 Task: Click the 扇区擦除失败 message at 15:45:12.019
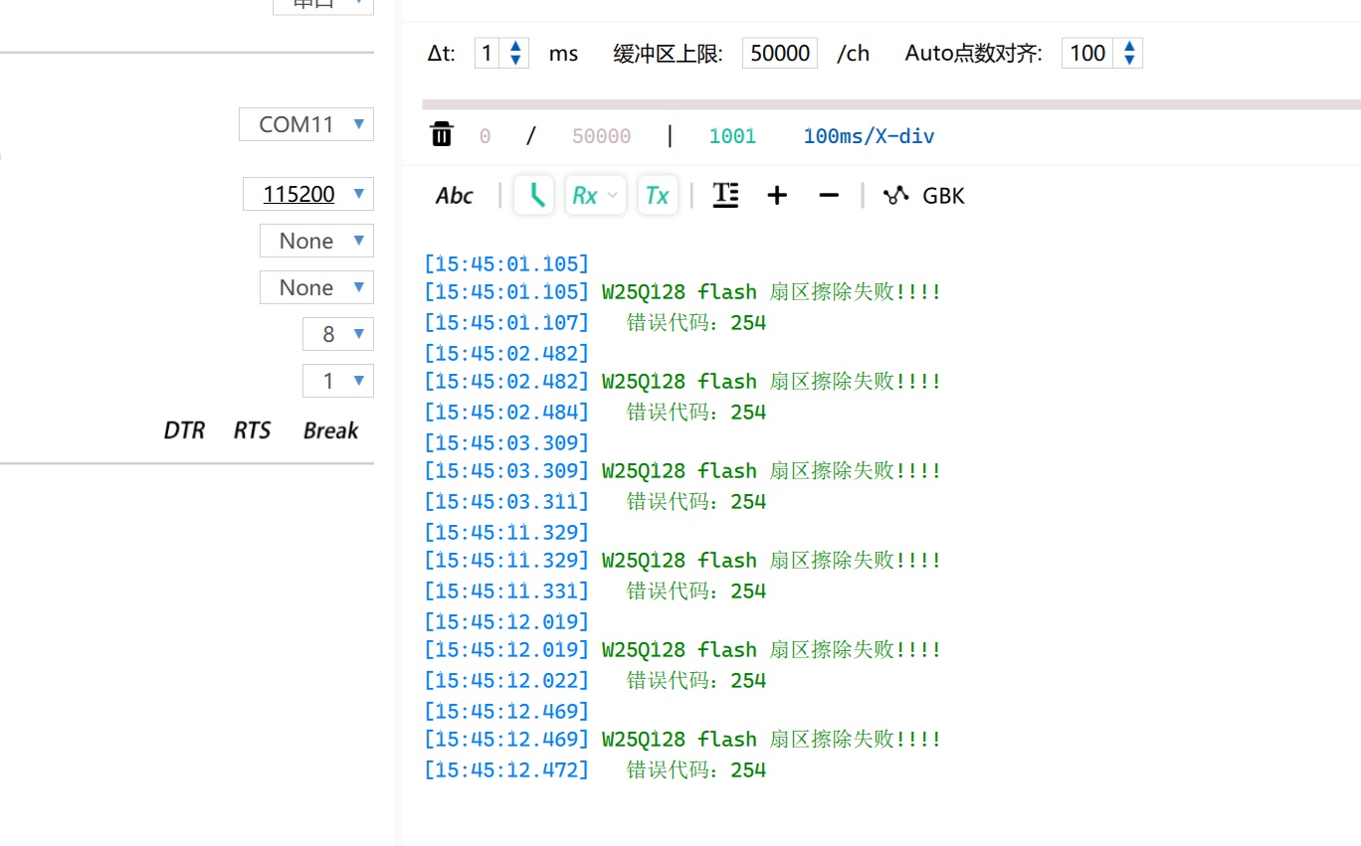[771, 650]
